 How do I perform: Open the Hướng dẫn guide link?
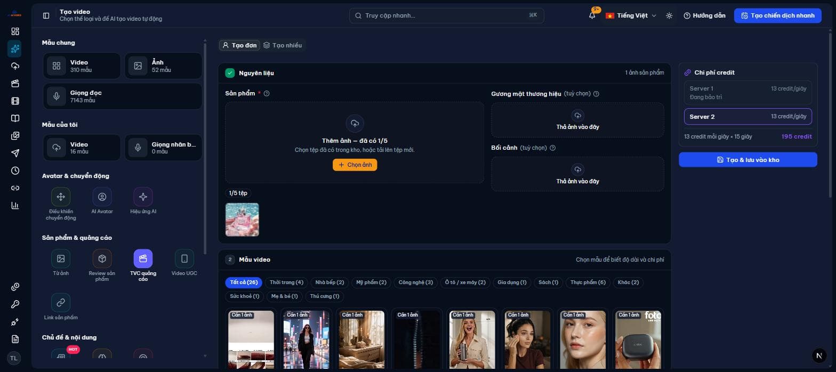pos(704,15)
